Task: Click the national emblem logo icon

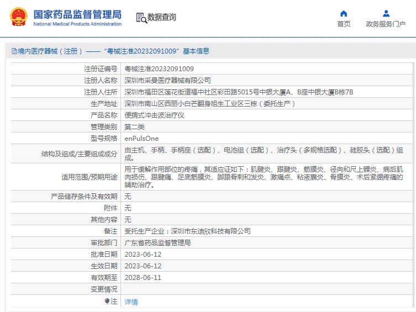Action: point(19,17)
